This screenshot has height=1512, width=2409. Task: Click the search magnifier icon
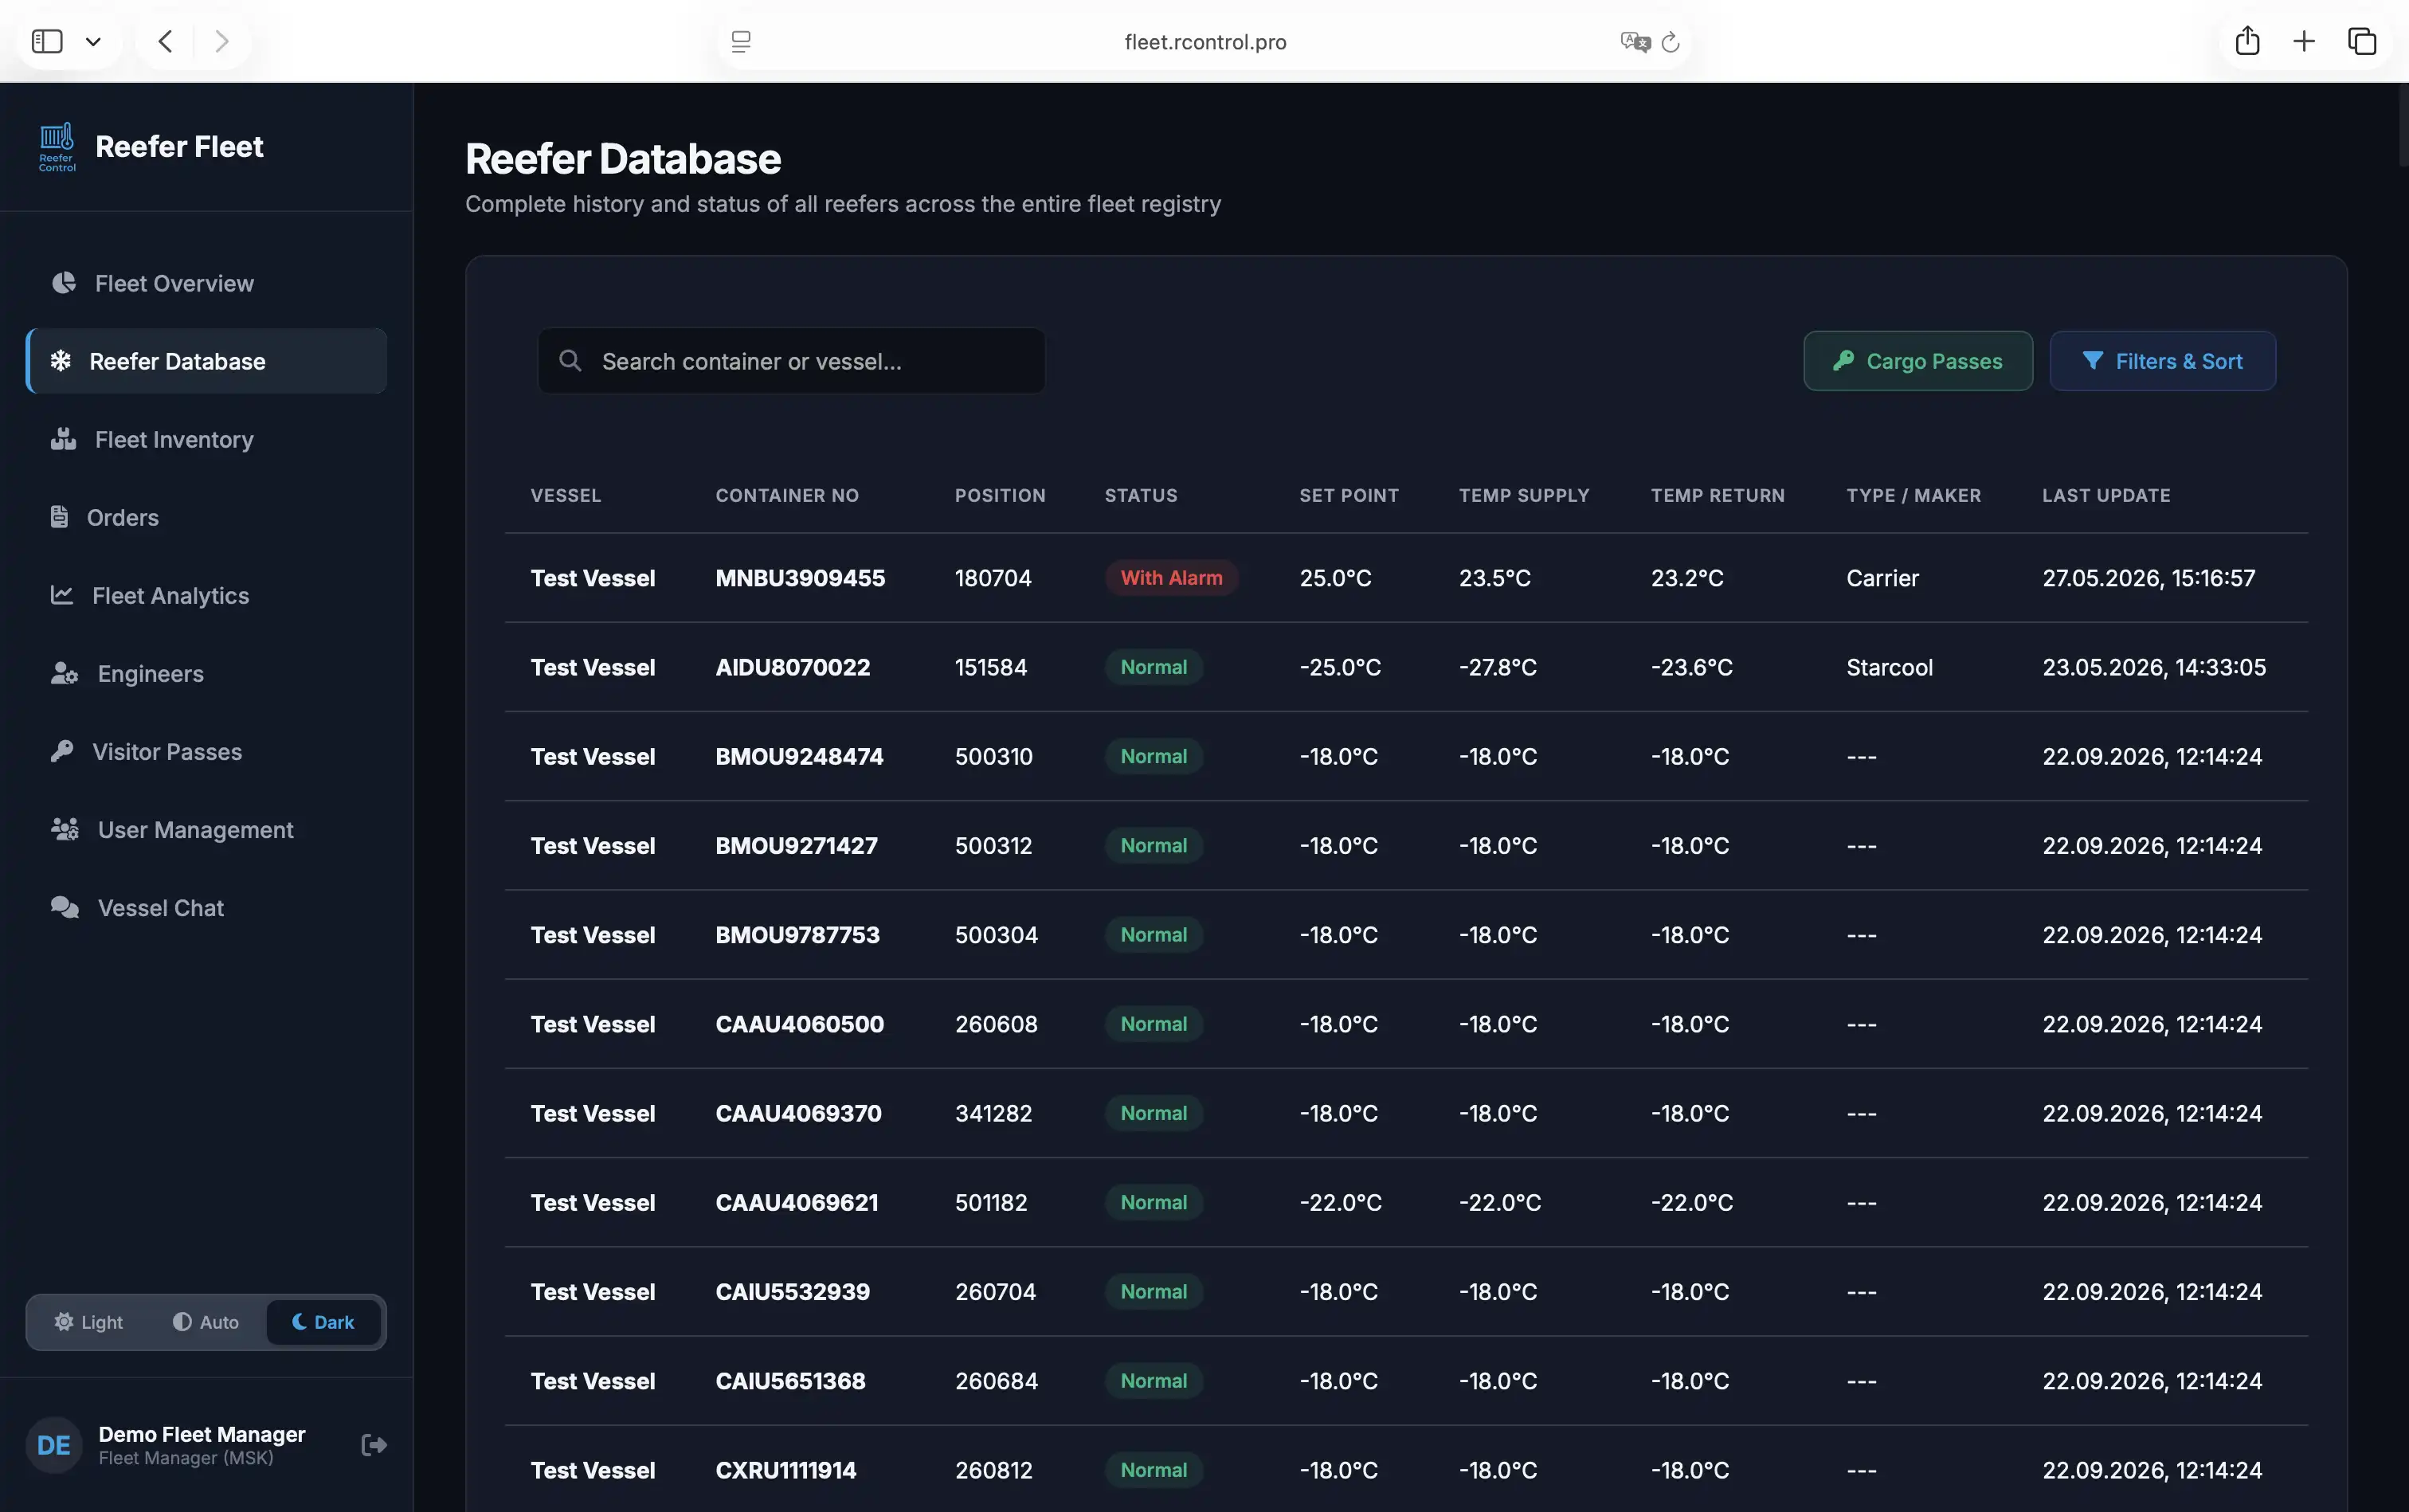(x=570, y=361)
